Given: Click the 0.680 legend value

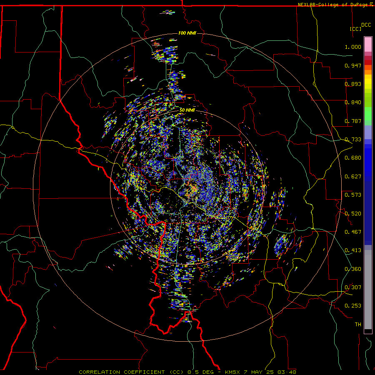Looking at the screenshot, I should 353,158.
